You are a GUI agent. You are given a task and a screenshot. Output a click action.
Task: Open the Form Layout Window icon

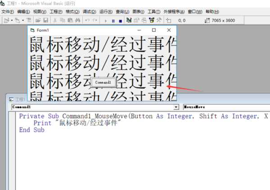144,20
